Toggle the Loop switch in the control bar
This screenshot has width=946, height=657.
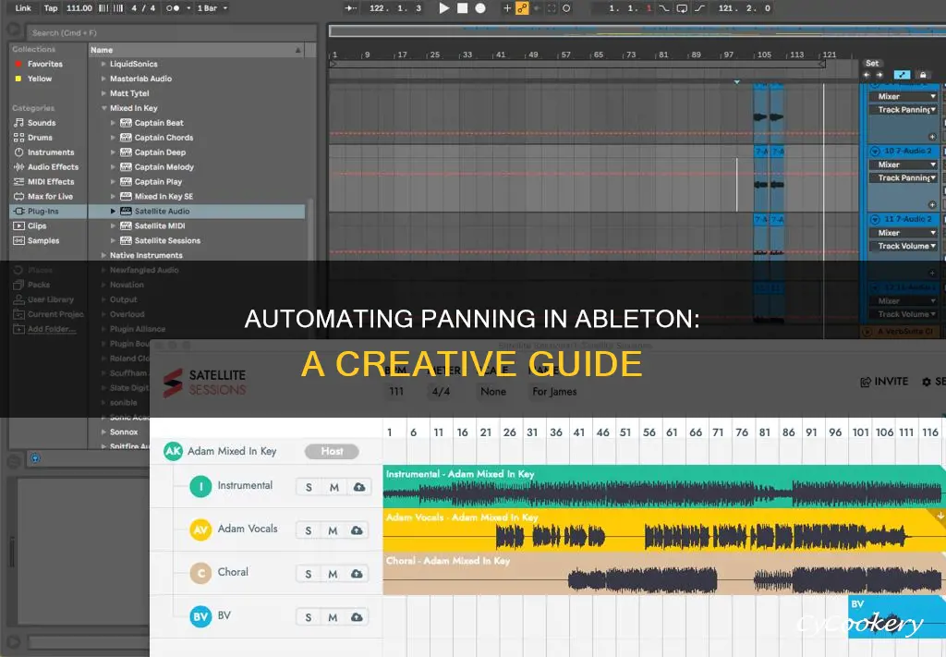[x=682, y=7]
